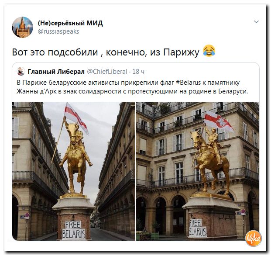Click the laughing-crying emoji in the tweet
Screen dimensions: 271x256
tap(209, 51)
